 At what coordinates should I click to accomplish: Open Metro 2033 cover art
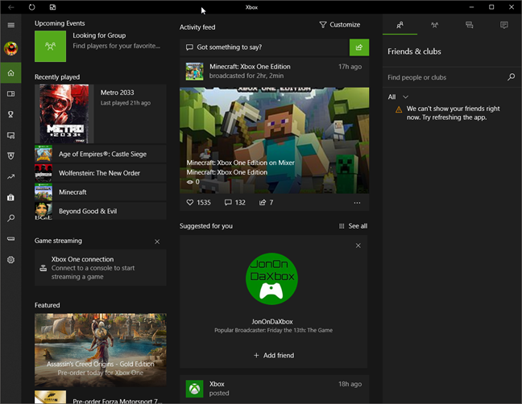[64, 113]
